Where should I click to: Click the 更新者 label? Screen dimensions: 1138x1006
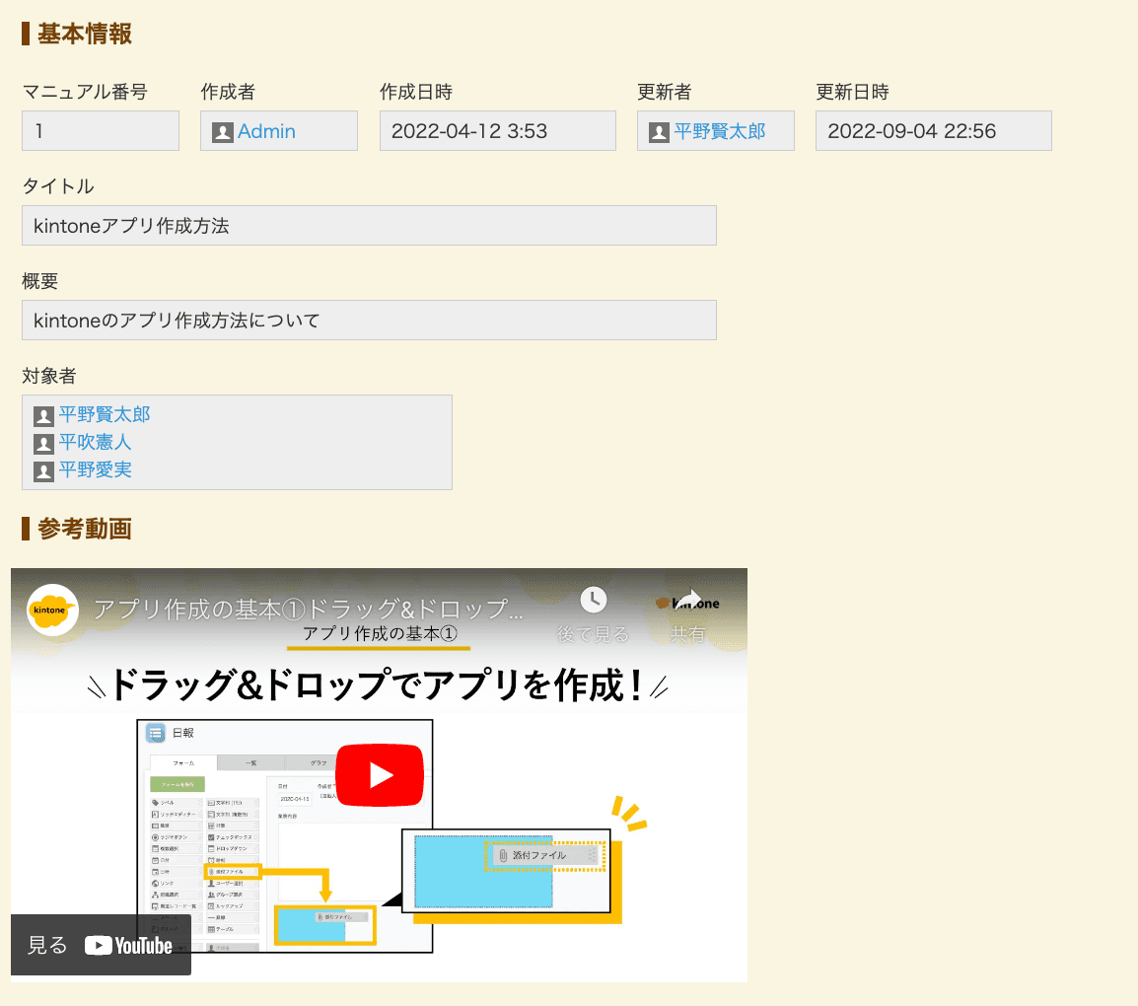(664, 92)
